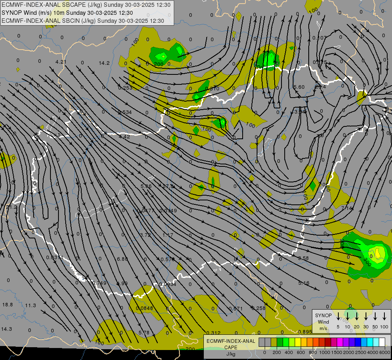This screenshot has width=392, height=360.
Task: Click the 5.60 station value on the map
Action: 299,87
